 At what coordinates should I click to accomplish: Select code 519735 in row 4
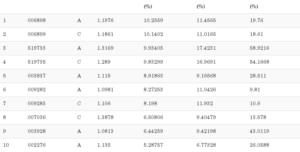coord(37,62)
